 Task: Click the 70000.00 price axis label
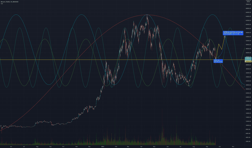tap(248, 4)
